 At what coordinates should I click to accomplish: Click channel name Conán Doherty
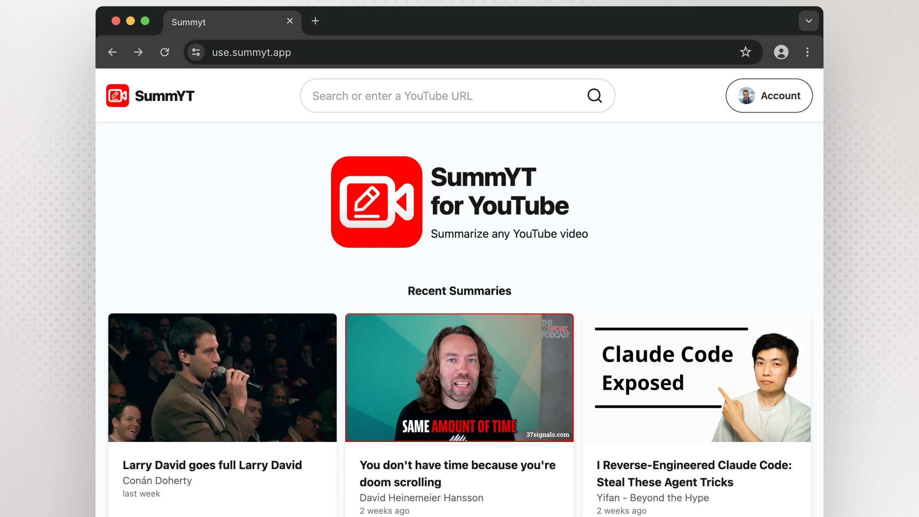tap(157, 481)
